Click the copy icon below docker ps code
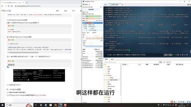The width and height of the screenshot is (191, 107). coord(8,67)
